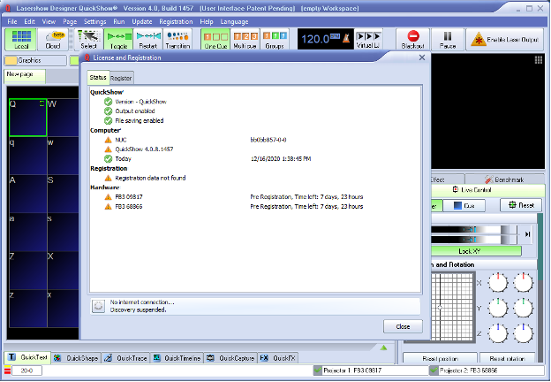Open the Benchmark tab
551x382 pixels.
pyautogui.click(x=505, y=180)
